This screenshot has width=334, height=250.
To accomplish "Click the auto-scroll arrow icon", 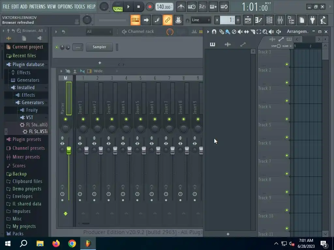I will click(146, 20).
